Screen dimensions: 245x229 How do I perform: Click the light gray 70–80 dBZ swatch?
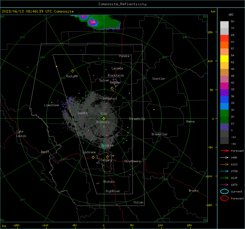pos(224,25)
